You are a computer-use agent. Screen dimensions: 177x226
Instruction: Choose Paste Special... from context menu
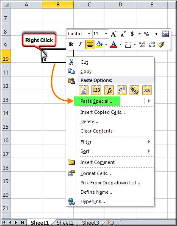pos(96,101)
